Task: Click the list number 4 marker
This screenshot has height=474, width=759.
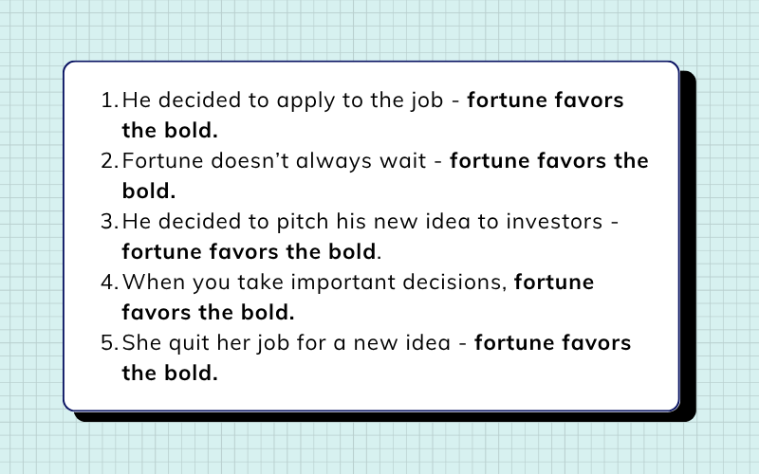Action: [x=109, y=283]
